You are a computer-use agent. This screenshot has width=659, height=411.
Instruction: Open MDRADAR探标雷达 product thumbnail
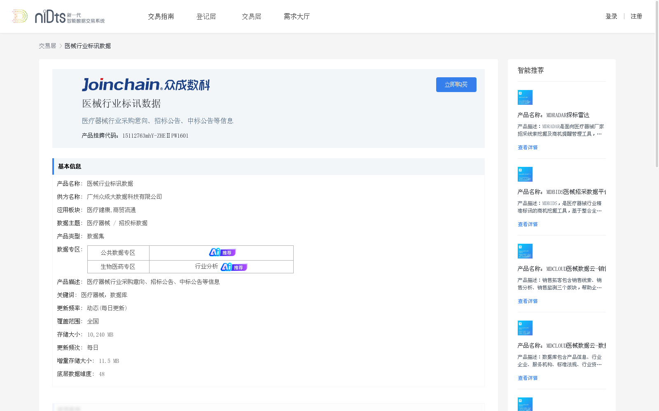coord(525,97)
